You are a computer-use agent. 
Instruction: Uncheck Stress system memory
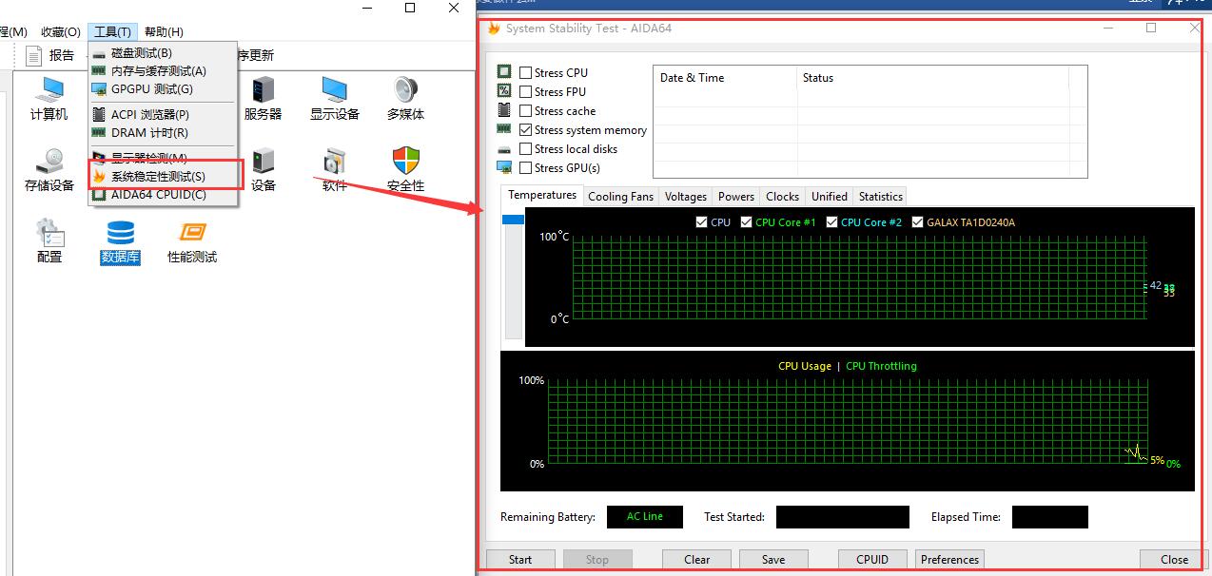pyautogui.click(x=526, y=129)
